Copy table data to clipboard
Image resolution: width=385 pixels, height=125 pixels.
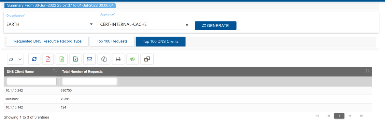click(104, 59)
